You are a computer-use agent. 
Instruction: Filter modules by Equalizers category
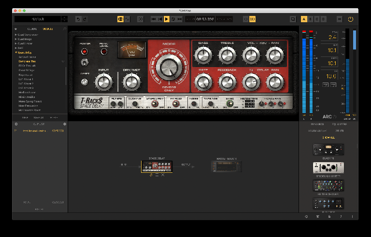[340, 124]
